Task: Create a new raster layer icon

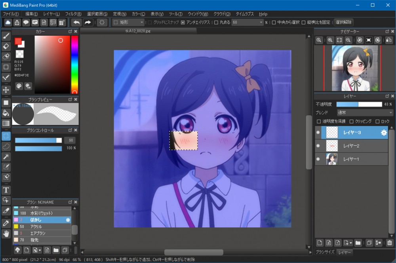Action: [x=320, y=243]
